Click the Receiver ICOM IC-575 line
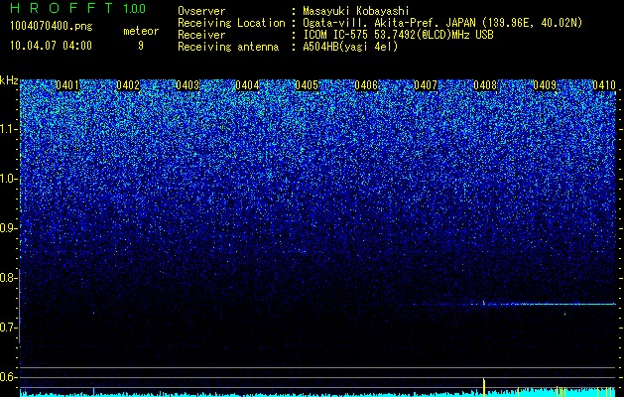 (x=398, y=35)
